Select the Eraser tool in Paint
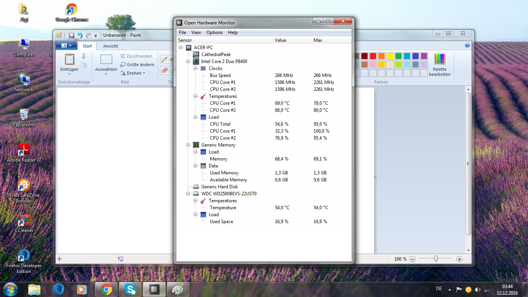Image resolution: width=528 pixels, height=297 pixels. (x=164, y=70)
